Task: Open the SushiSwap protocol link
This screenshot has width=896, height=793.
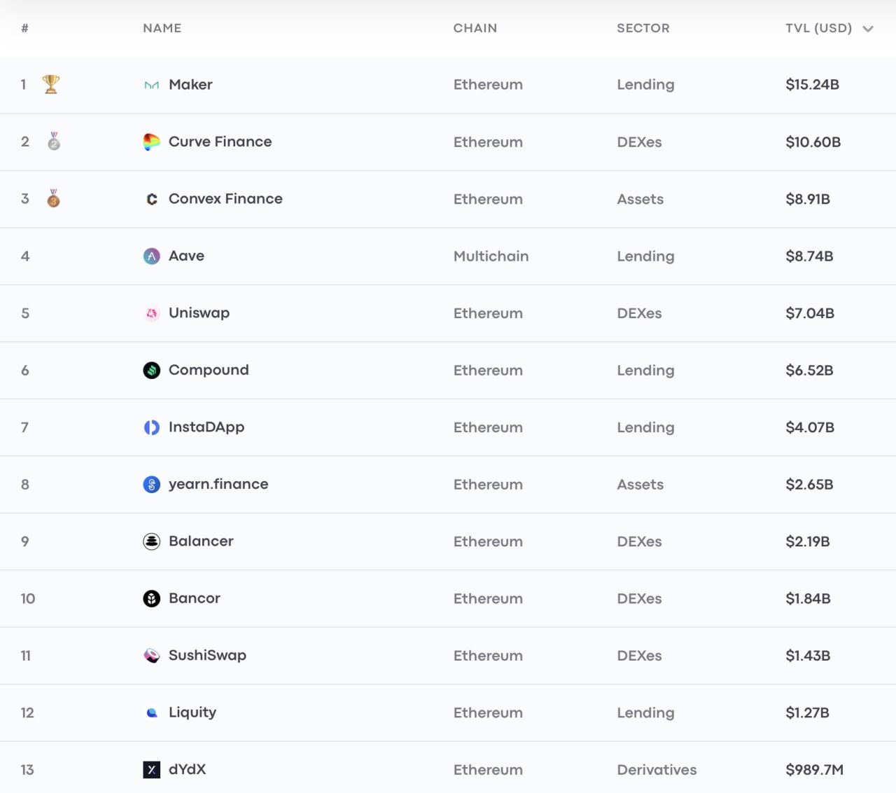Action: point(207,655)
